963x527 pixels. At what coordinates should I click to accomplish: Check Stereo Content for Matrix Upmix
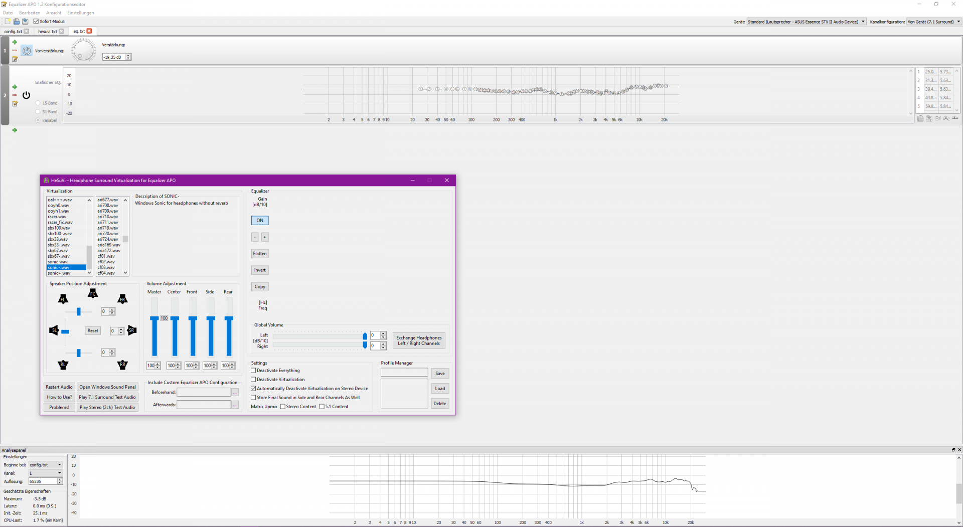(x=283, y=407)
